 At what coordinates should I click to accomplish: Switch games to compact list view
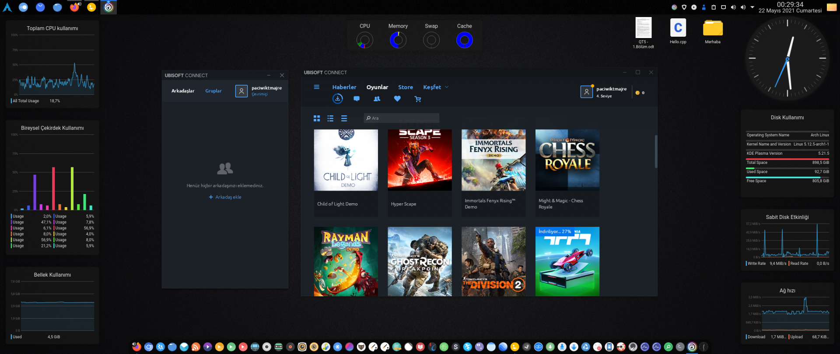344,118
